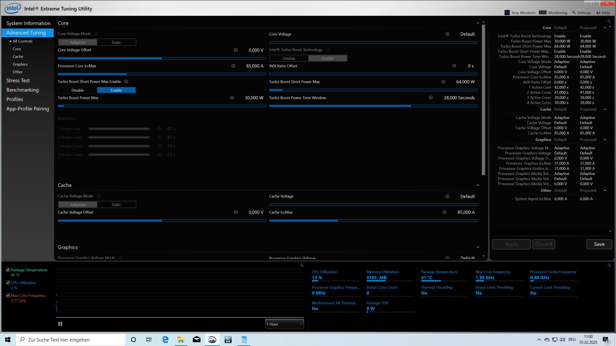Open the 1 Hour time range dropdown
Image resolution: width=616 pixels, height=346 pixels.
point(284,324)
